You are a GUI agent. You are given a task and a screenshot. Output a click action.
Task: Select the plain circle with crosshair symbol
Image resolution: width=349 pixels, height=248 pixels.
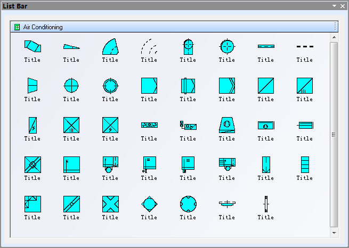click(x=71, y=86)
